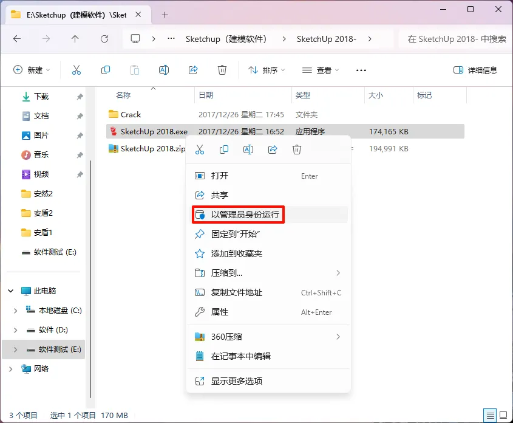Image resolution: width=513 pixels, height=423 pixels.
Task: Open the 压缩到... submenu
Action: [268, 273]
